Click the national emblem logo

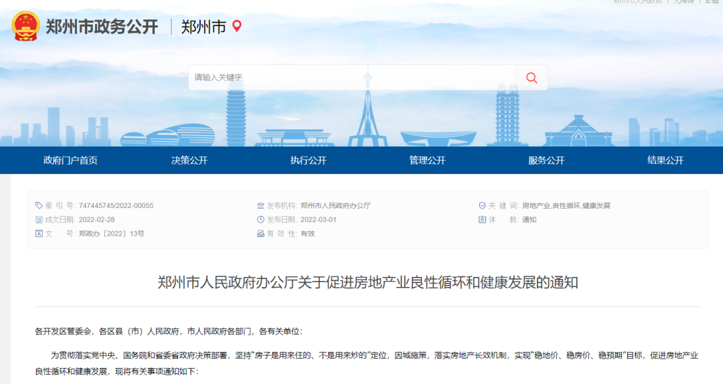(x=25, y=26)
